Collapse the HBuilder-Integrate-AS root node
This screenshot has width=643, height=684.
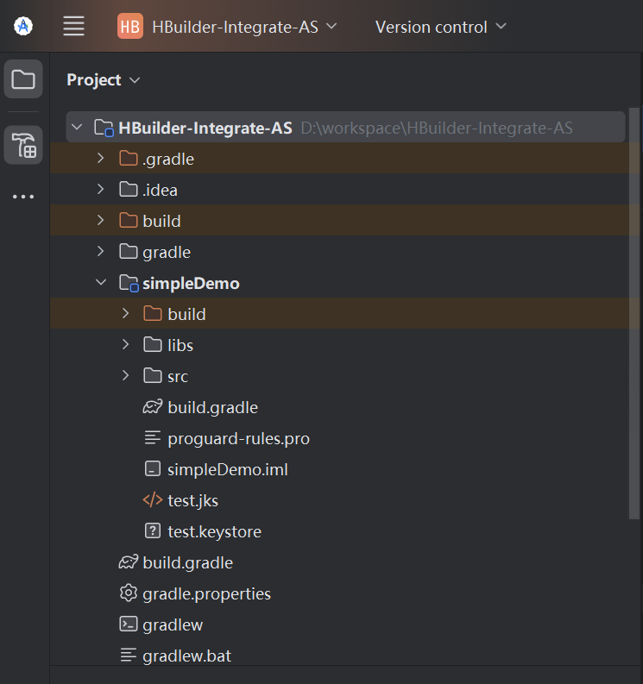point(77,127)
